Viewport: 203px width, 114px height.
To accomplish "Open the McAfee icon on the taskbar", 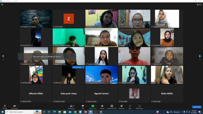I will 96,112.
